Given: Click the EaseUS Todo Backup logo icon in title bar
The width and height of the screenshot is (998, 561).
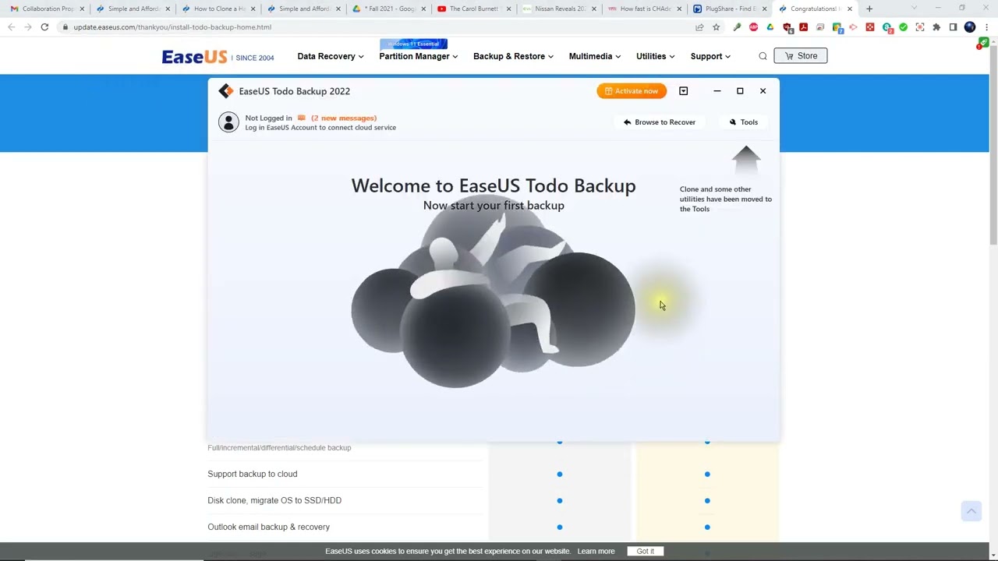Looking at the screenshot, I should 225,91.
